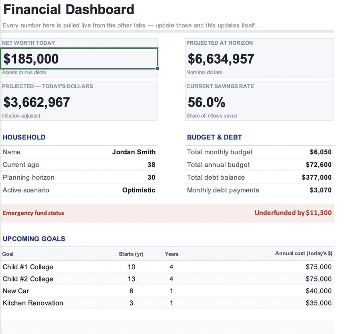Select the Kitchen Renovation $35,000 cost
The image size is (348, 334).
[x=319, y=303]
